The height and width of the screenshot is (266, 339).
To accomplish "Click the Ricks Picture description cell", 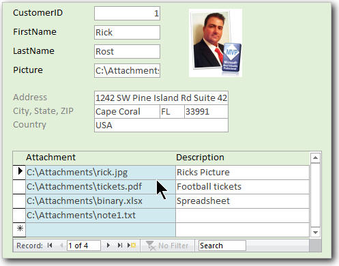I will (242, 173).
